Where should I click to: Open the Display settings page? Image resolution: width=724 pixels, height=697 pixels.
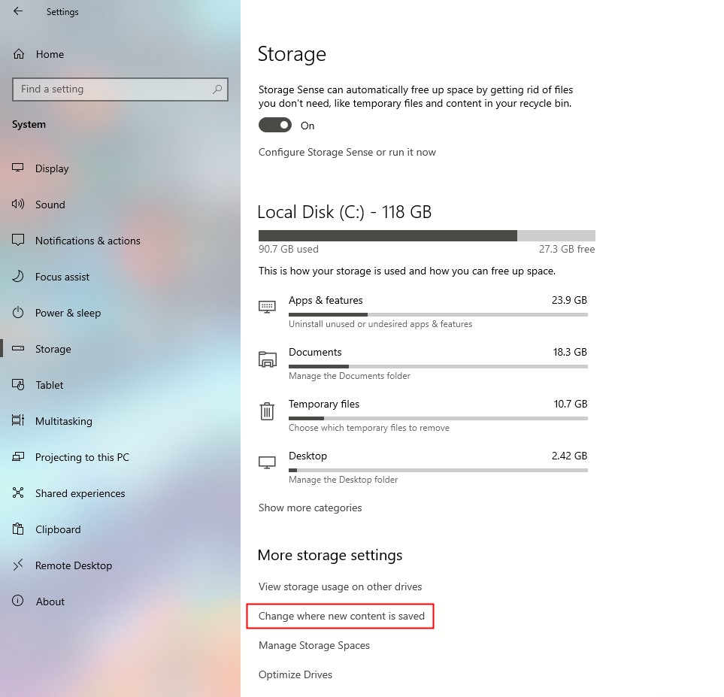coord(52,168)
